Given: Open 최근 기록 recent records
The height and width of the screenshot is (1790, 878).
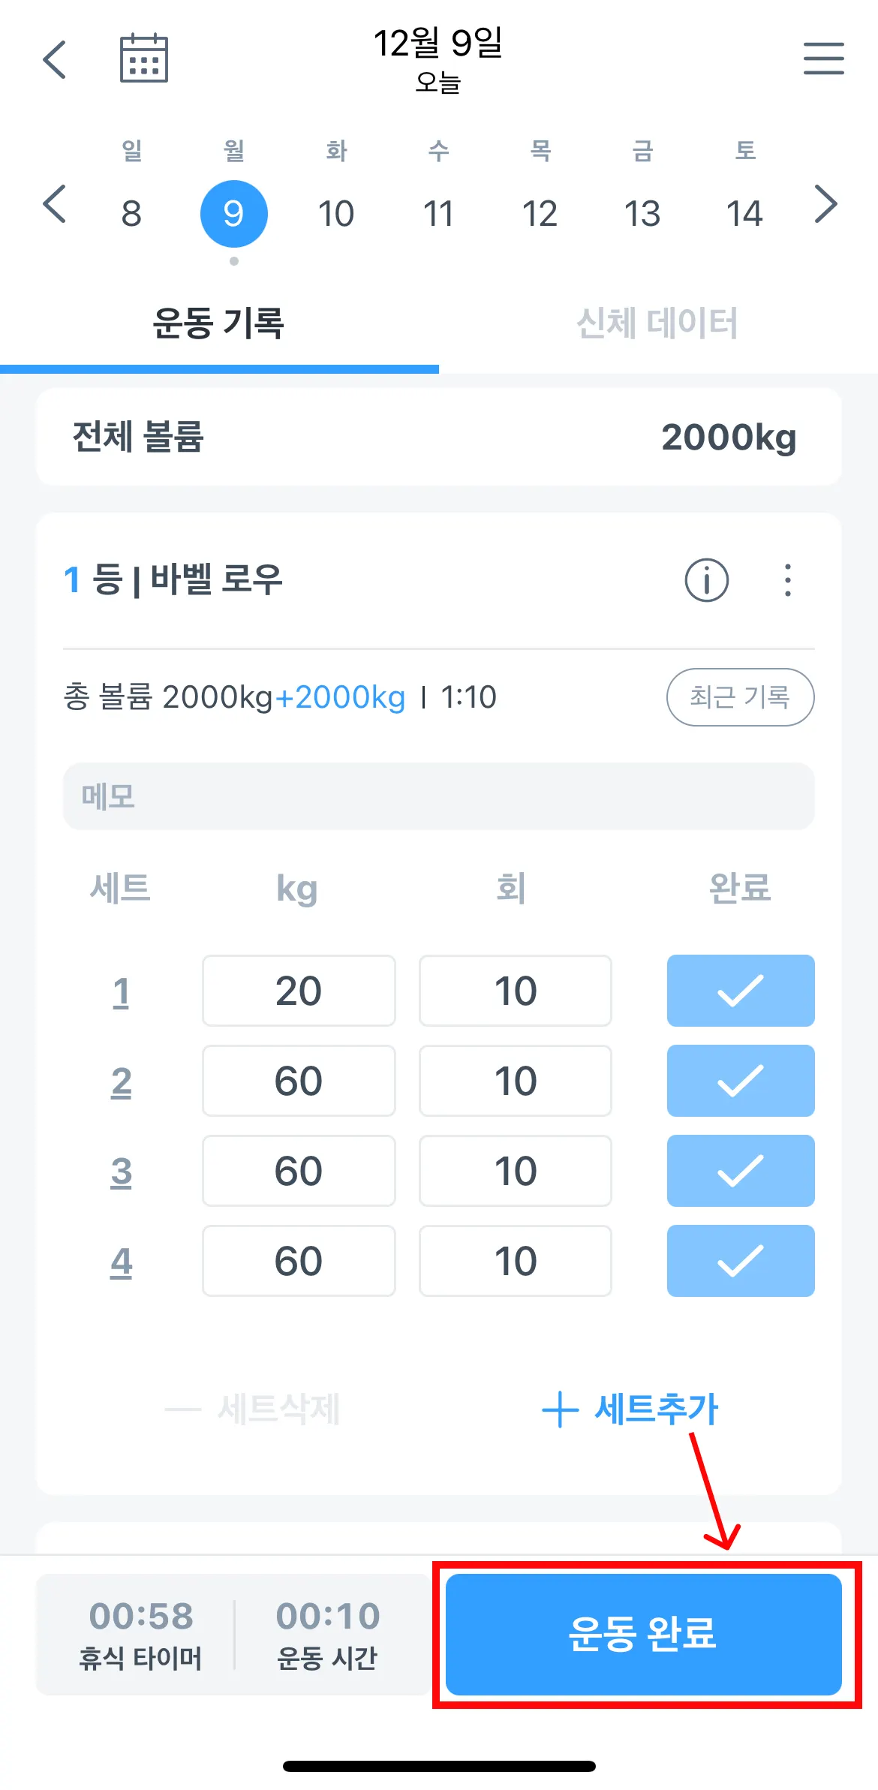Looking at the screenshot, I should [x=740, y=697].
